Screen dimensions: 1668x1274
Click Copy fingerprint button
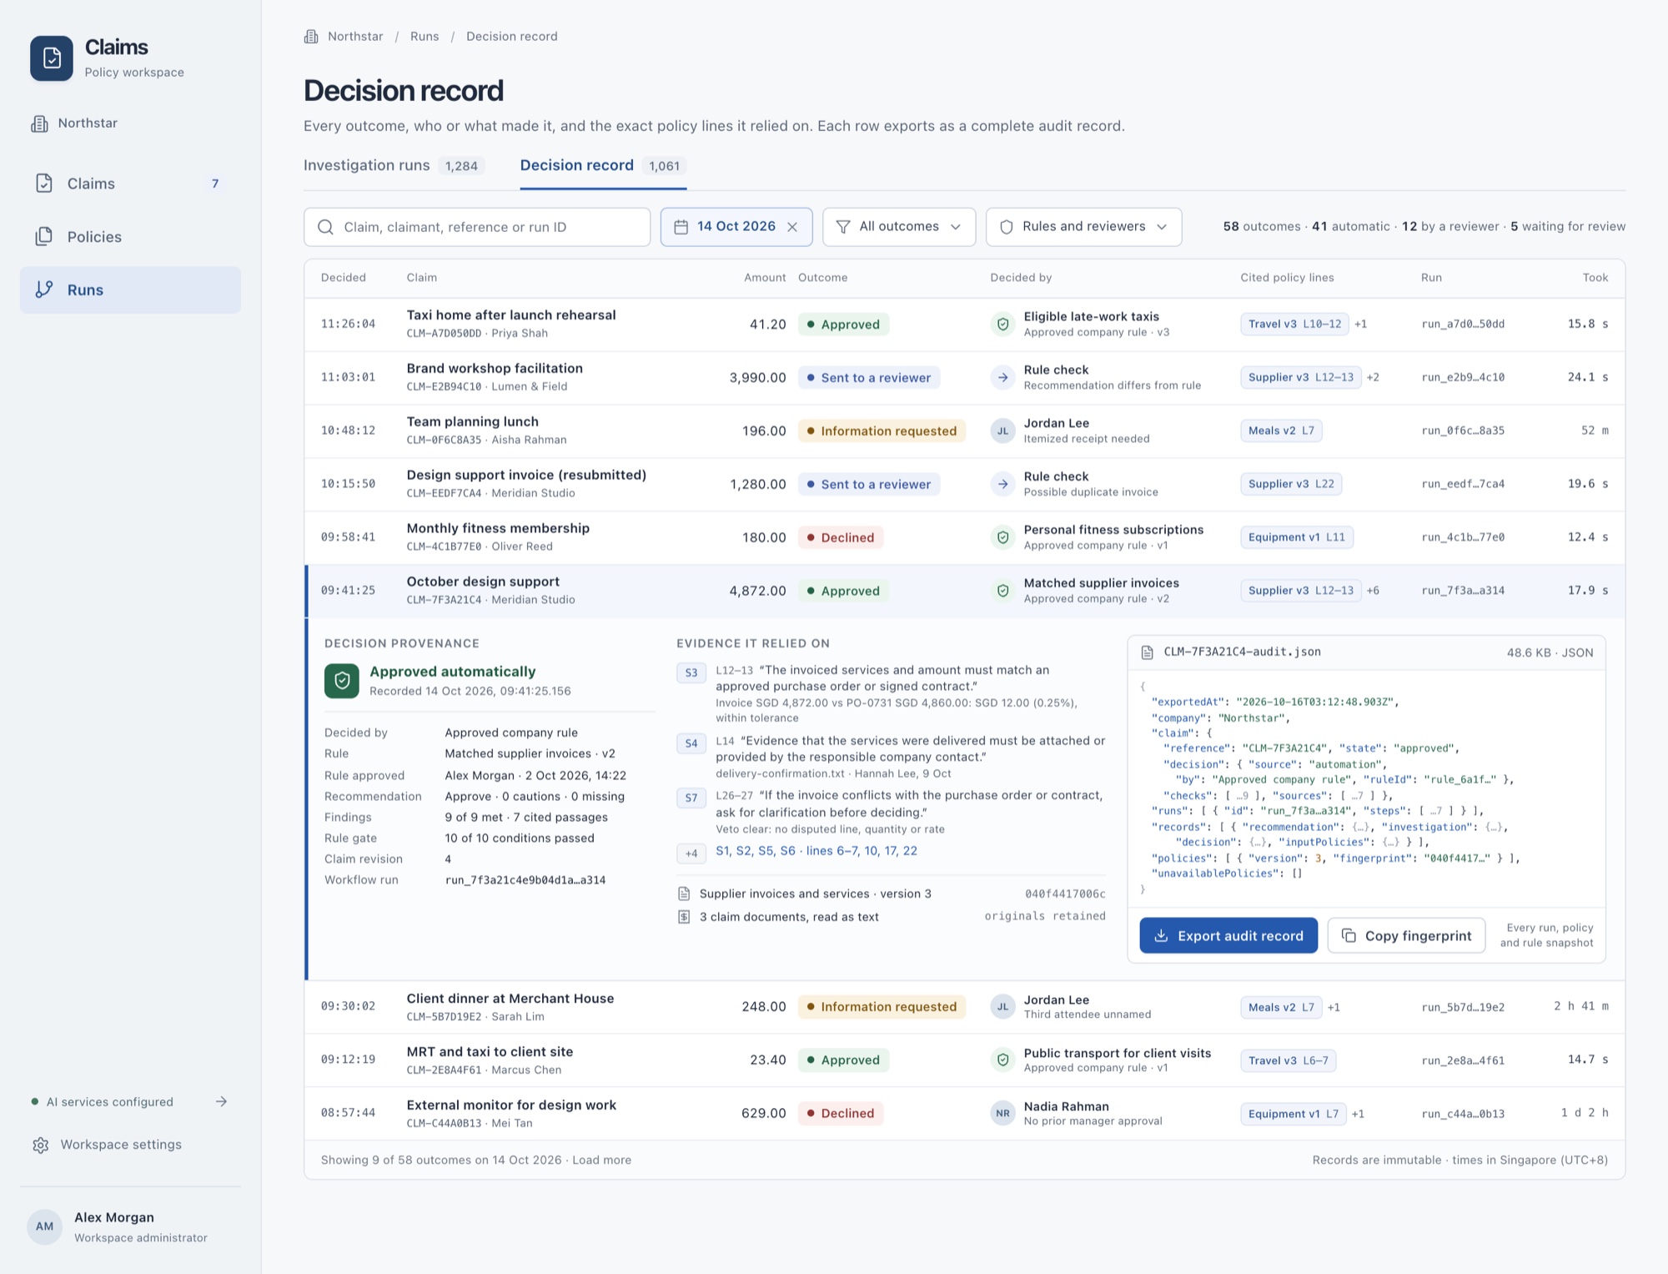pyautogui.click(x=1406, y=935)
